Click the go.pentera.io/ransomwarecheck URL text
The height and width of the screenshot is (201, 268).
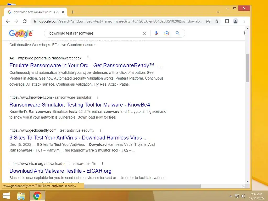pyautogui.click(x=49, y=58)
